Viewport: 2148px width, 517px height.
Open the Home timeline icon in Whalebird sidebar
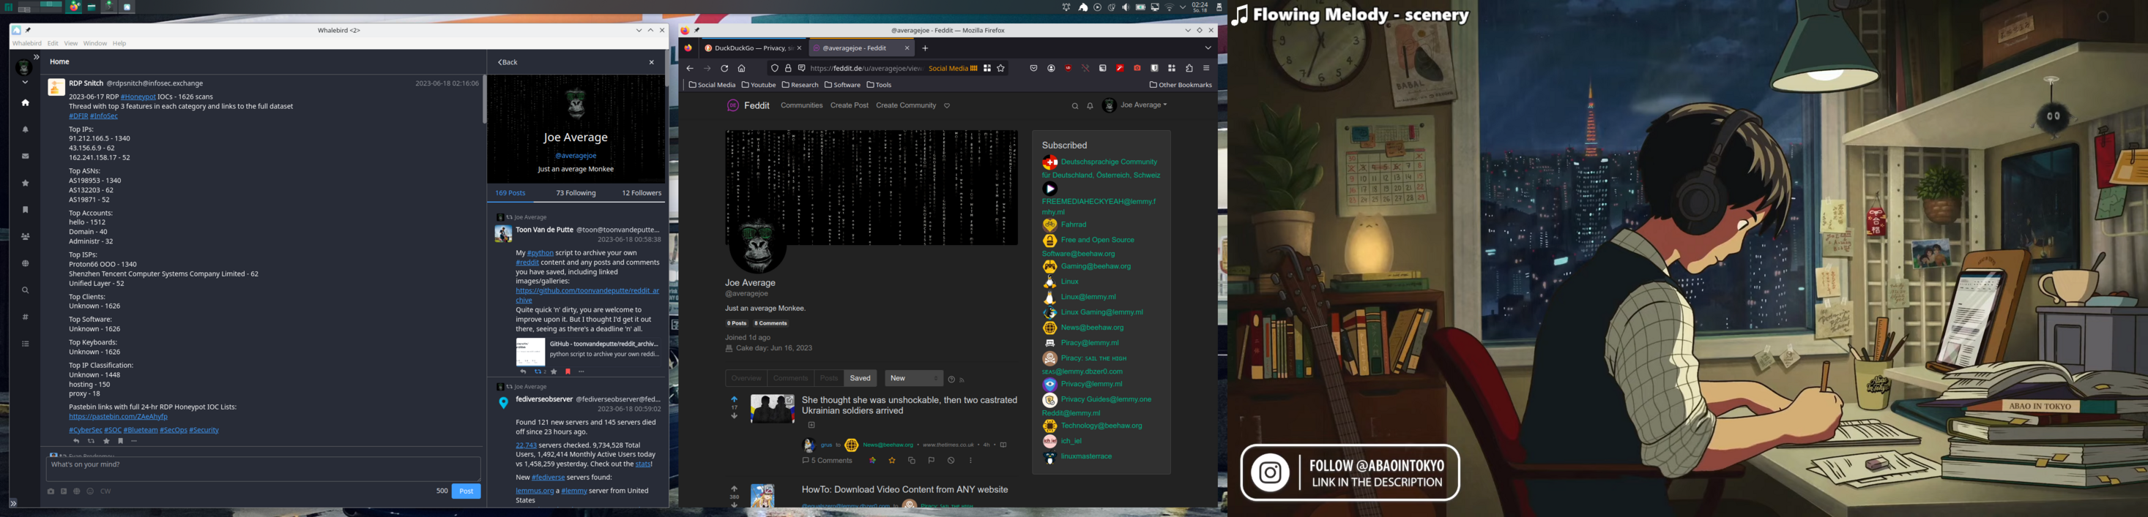coord(25,103)
